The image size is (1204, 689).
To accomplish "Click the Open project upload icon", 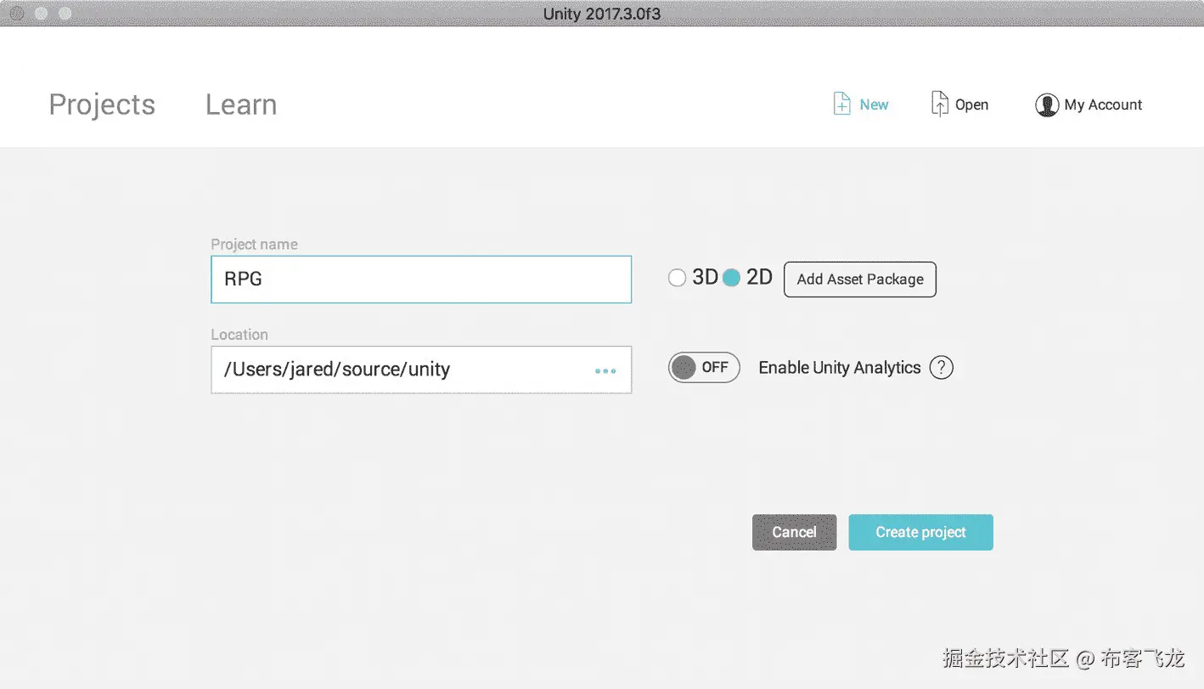I will (939, 104).
